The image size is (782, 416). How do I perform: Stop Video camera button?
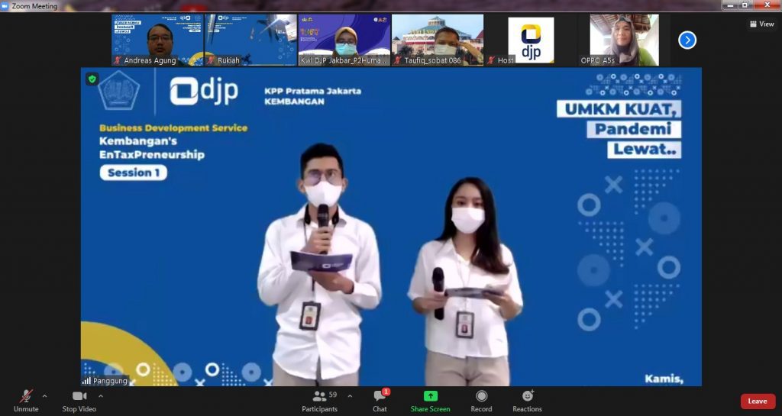pos(79,401)
